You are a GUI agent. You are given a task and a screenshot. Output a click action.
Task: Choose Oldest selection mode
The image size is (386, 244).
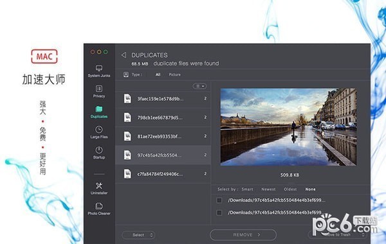290,189
